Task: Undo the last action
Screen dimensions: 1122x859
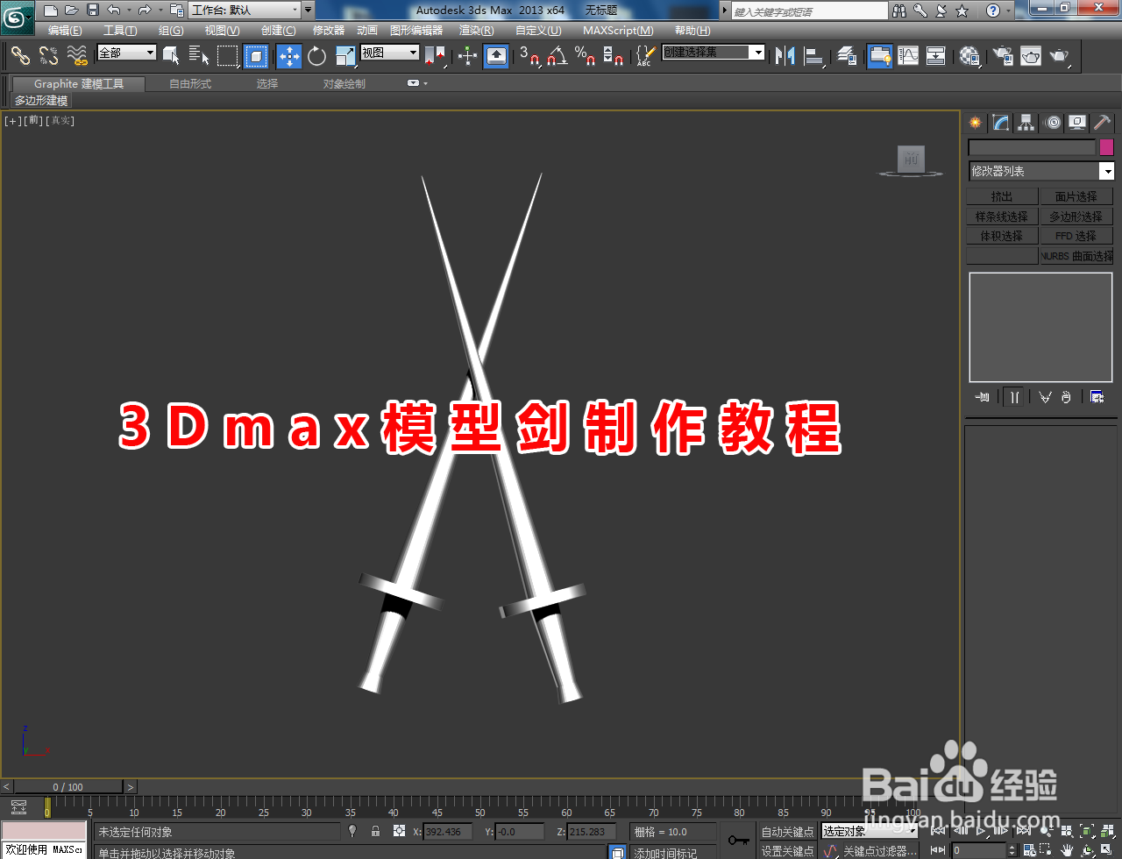Action: [x=114, y=11]
